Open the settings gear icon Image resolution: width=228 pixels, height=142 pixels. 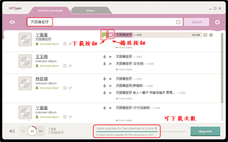217,22
